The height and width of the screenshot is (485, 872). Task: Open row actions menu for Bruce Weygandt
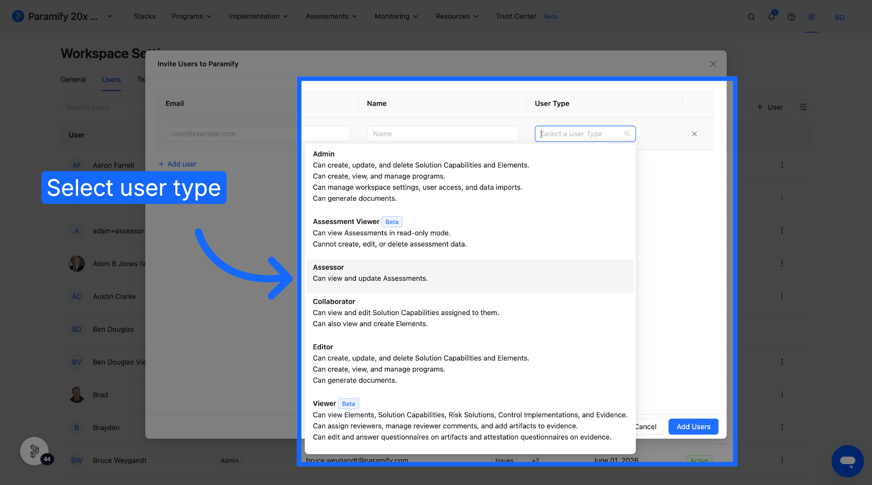click(782, 460)
